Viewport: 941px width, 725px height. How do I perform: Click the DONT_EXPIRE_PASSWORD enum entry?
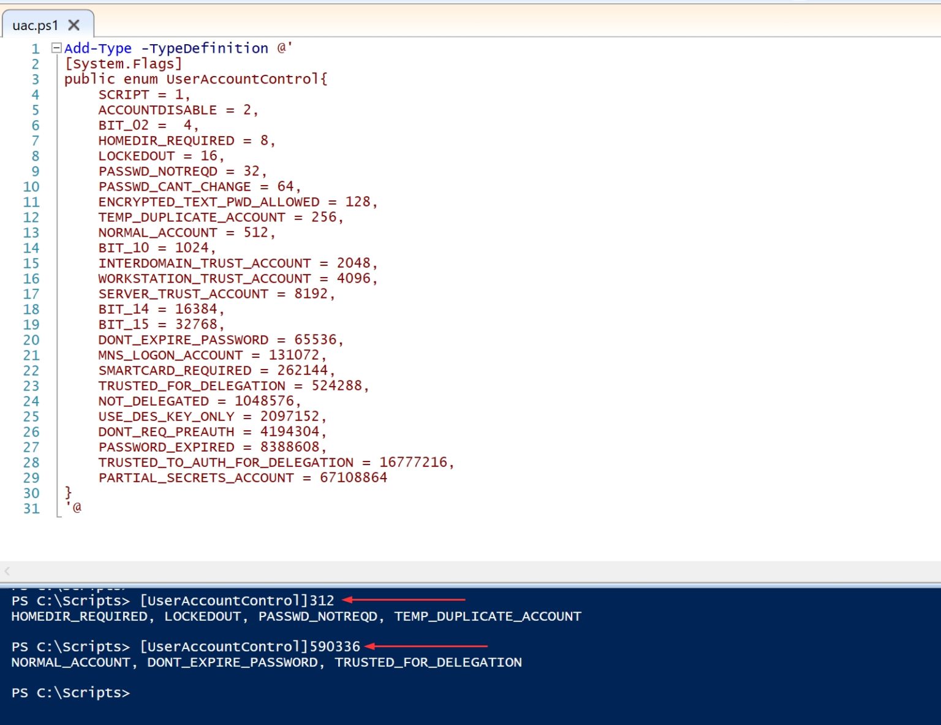[x=183, y=340]
